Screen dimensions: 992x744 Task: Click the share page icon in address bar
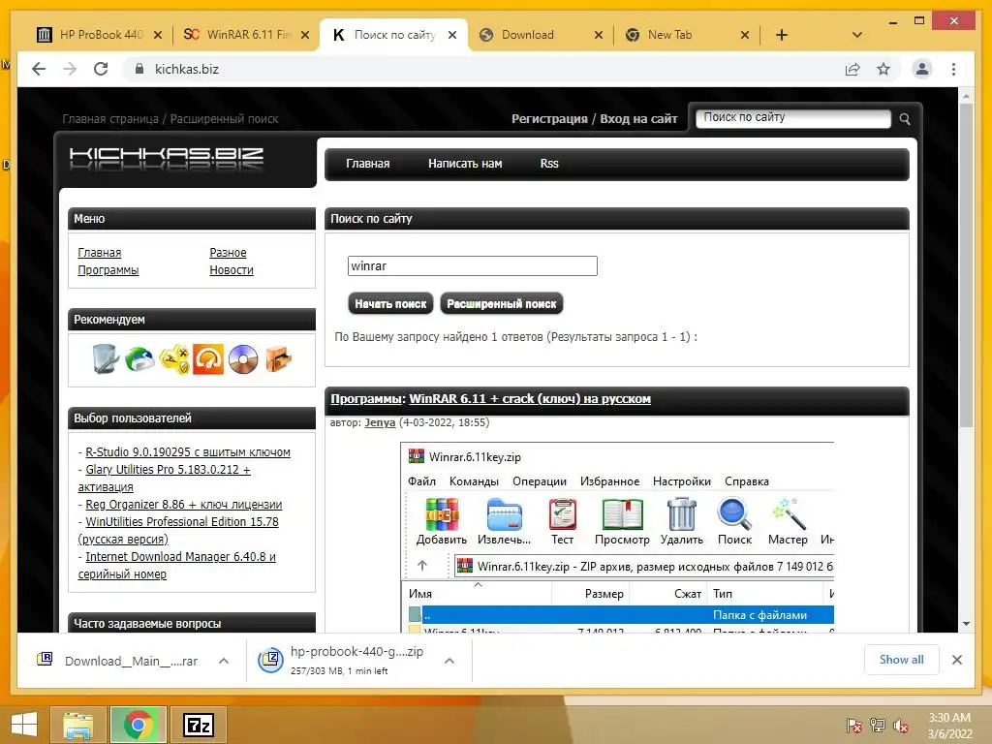[x=852, y=69]
